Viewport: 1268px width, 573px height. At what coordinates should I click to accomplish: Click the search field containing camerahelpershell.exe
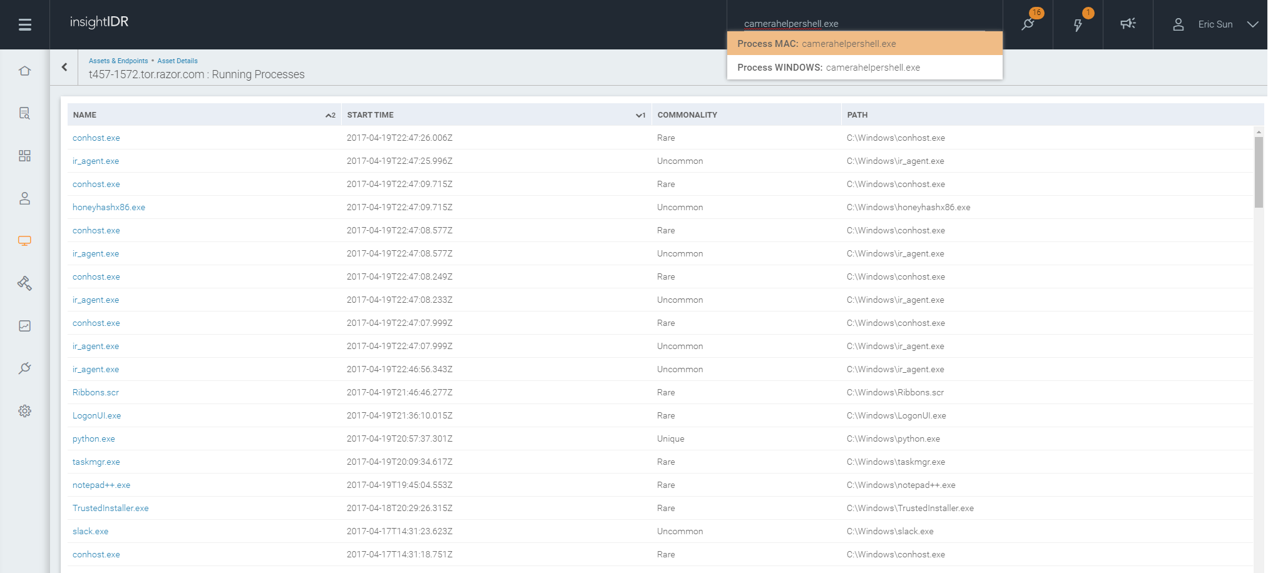pyautogui.click(x=864, y=24)
